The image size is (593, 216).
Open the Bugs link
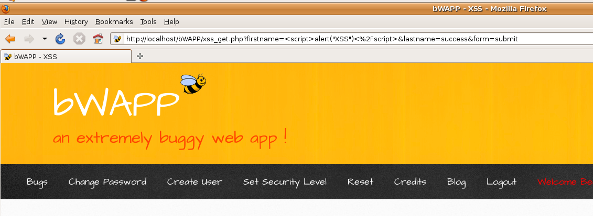[37, 182]
